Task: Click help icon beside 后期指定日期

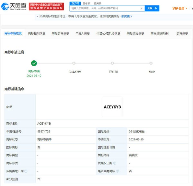Action: point(26,171)
